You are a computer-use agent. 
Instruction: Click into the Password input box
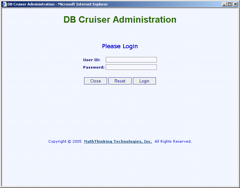(x=131, y=67)
